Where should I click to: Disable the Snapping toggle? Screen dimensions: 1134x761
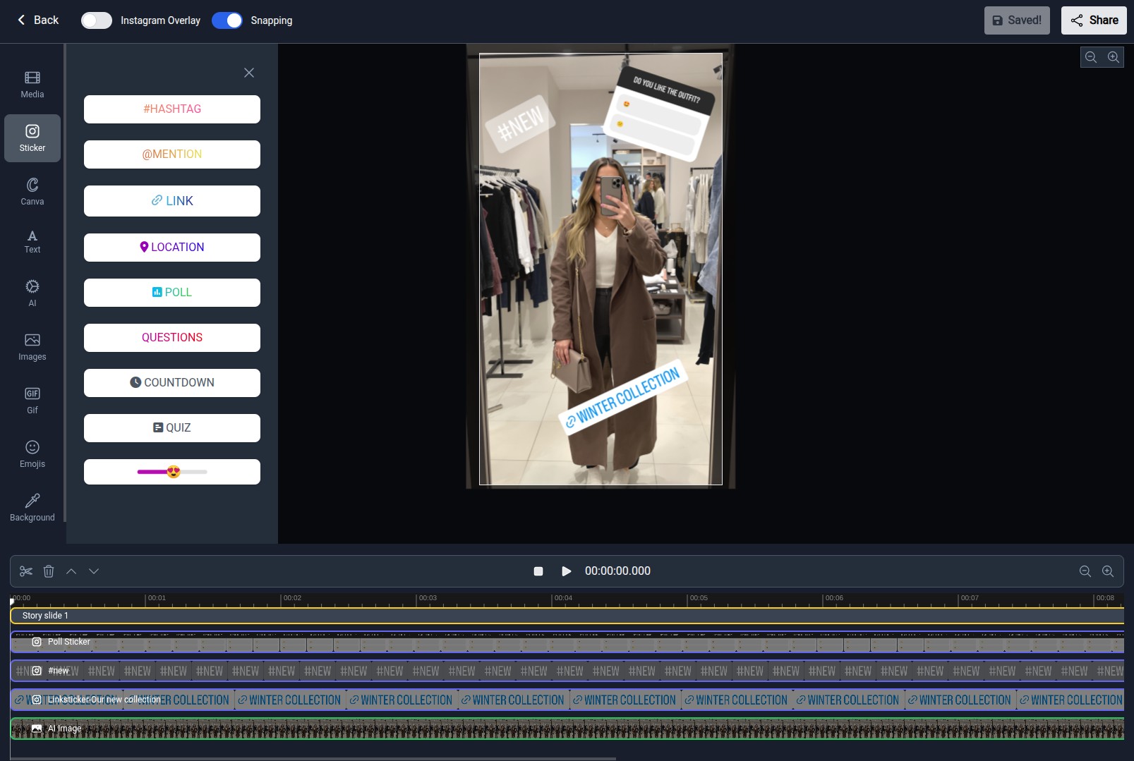coord(227,20)
